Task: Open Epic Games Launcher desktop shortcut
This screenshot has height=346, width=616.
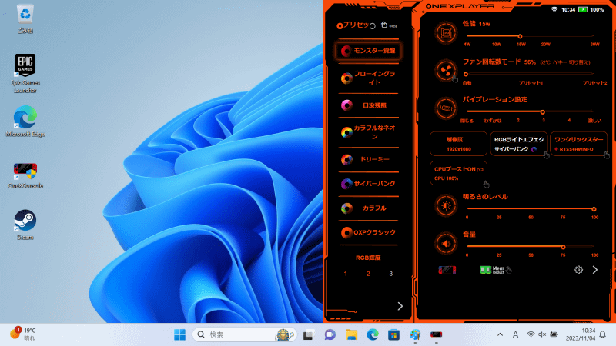Action: (25, 73)
